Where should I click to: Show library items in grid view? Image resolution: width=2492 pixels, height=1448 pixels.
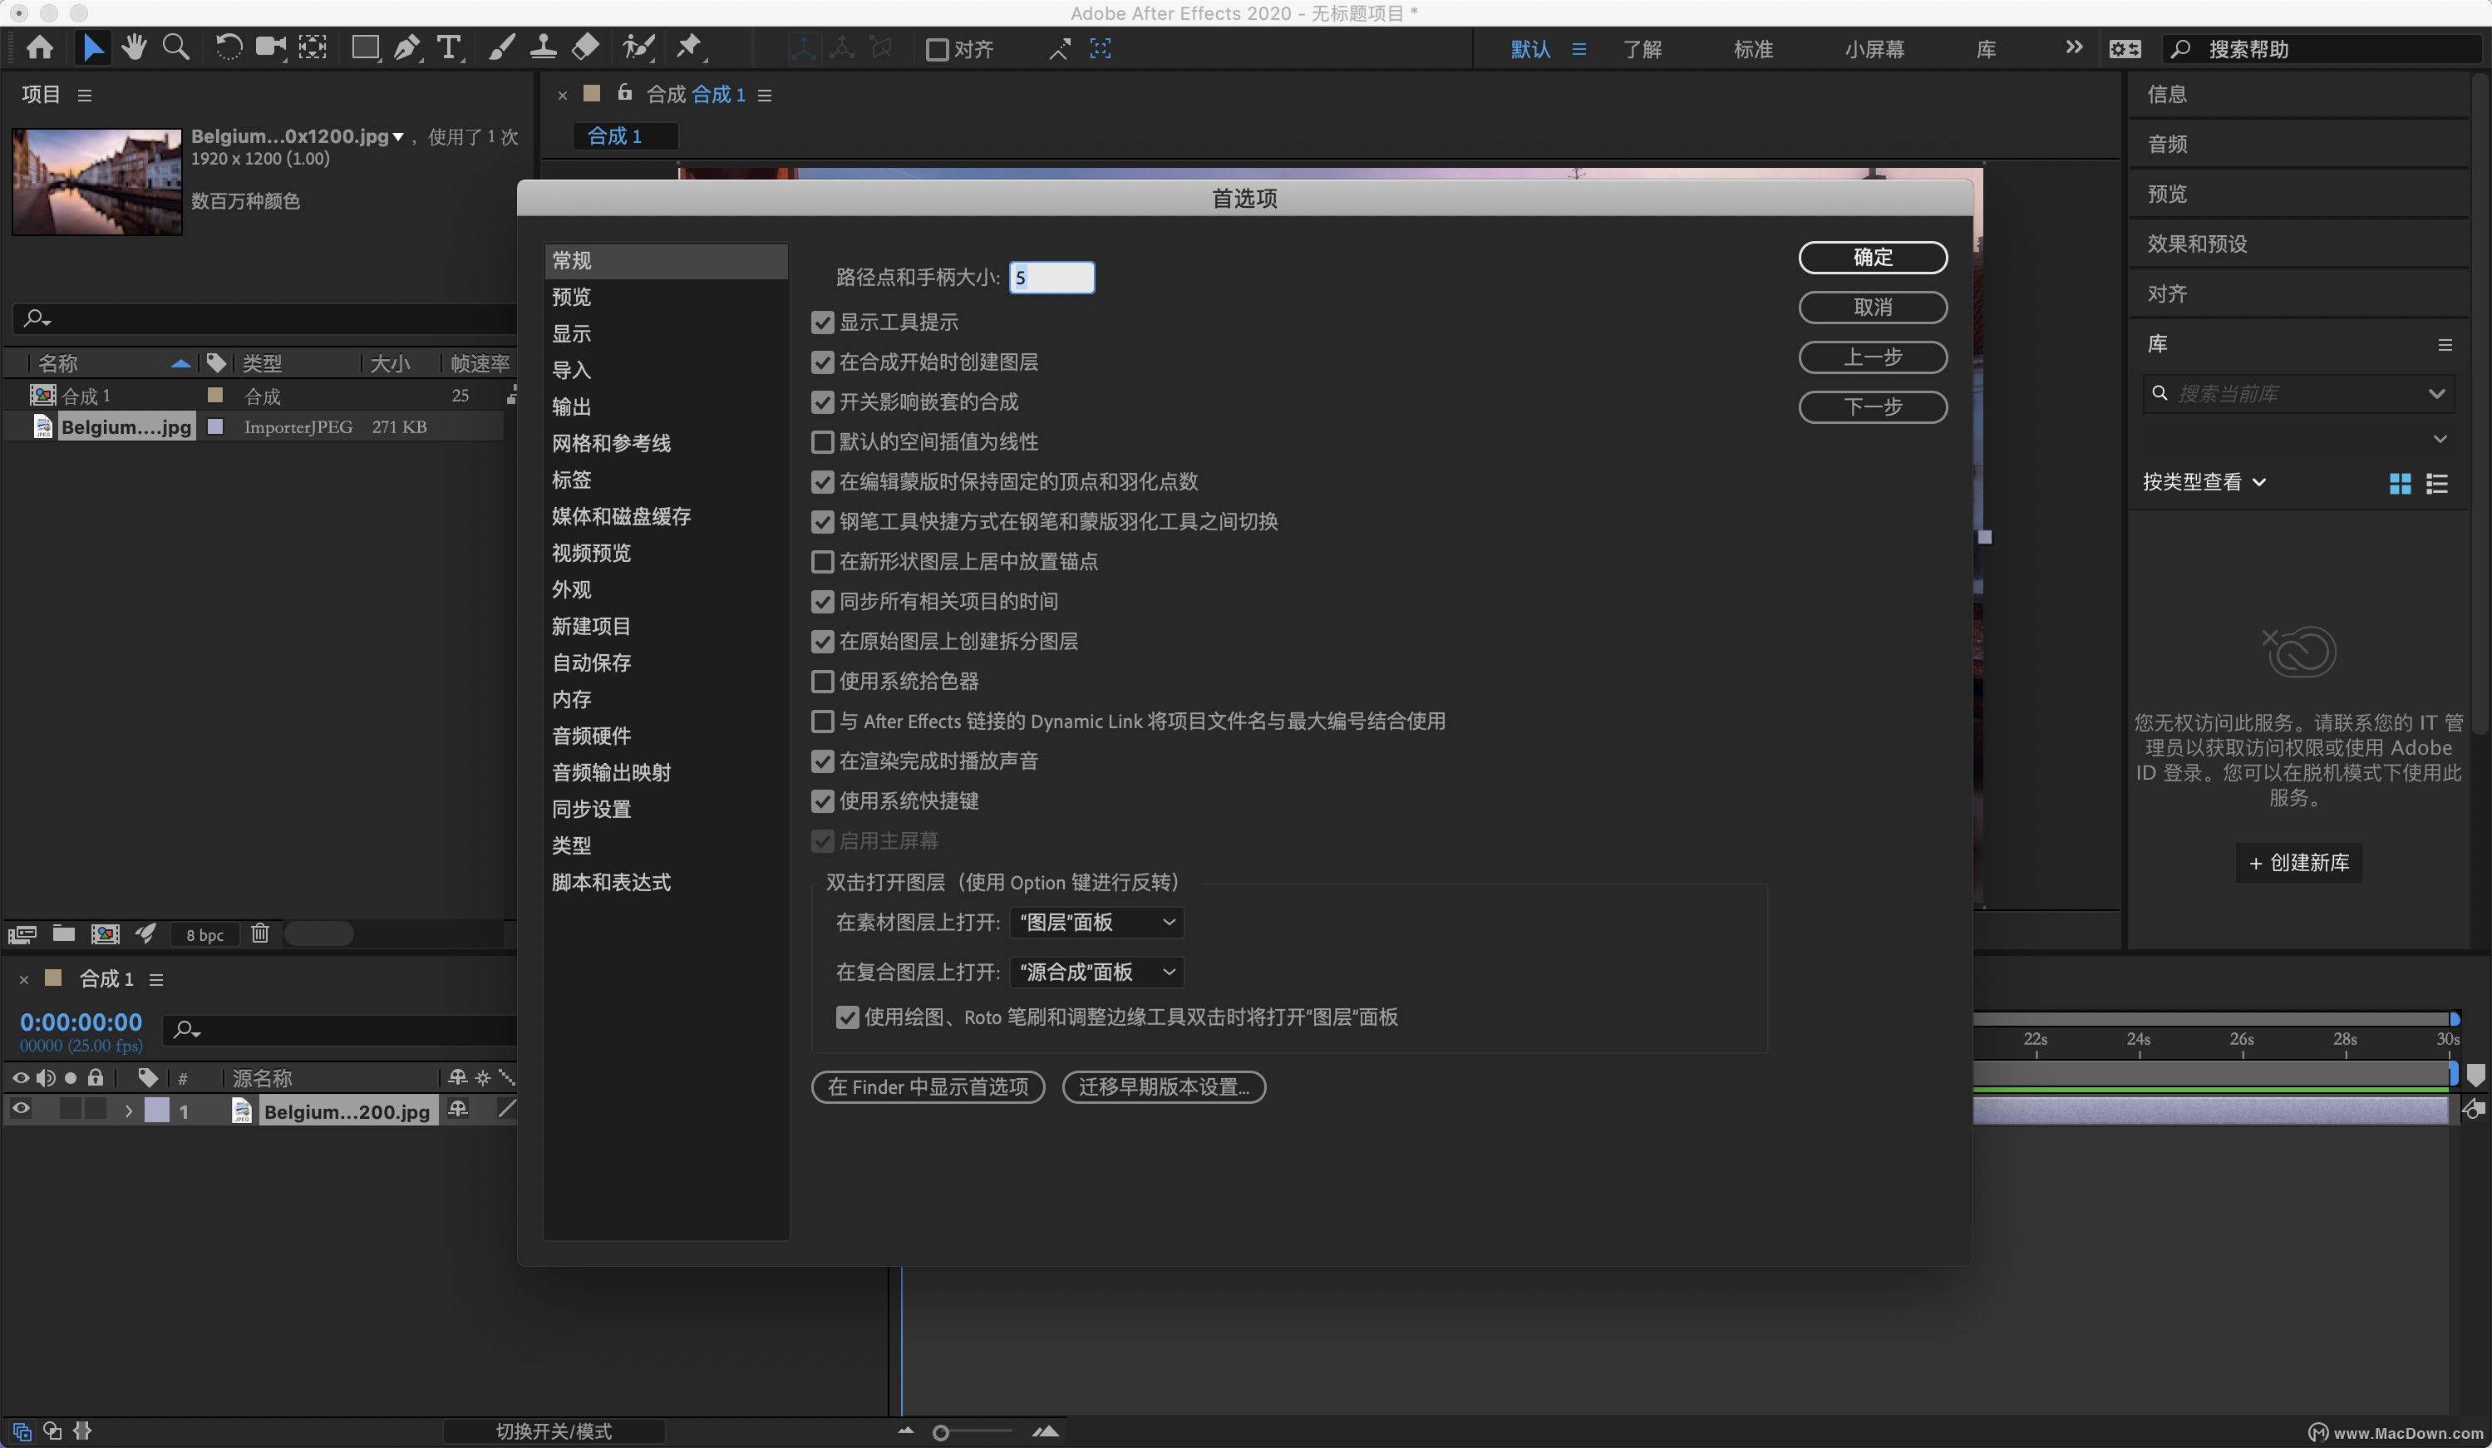pyautogui.click(x=2400, y=484)
